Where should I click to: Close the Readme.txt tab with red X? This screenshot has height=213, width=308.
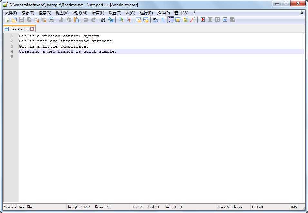click(x=32, y=29)
